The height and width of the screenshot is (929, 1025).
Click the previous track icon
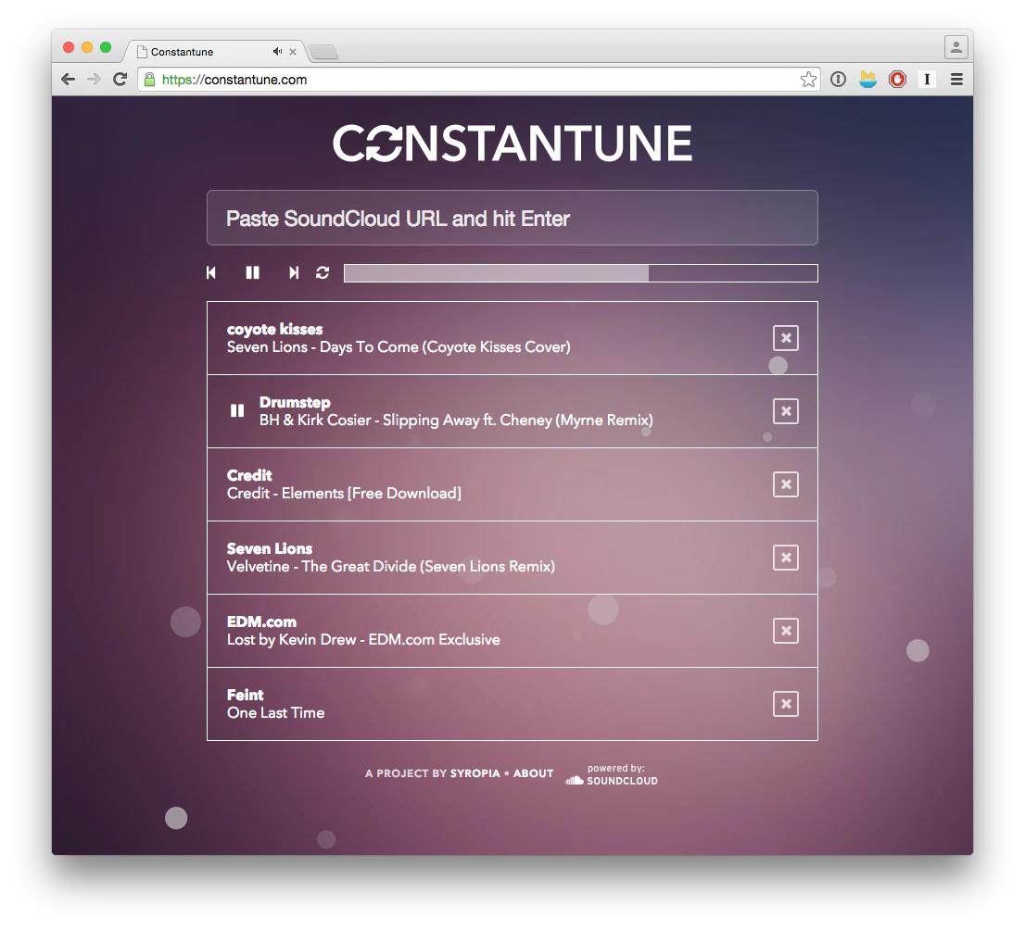[x=210, y=272]
